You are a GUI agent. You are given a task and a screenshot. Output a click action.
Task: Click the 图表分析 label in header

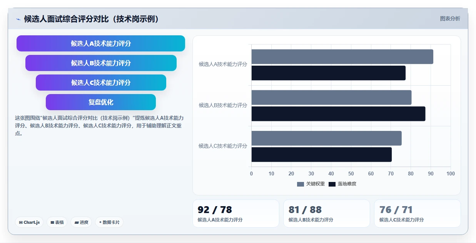(x=450, y=18)
